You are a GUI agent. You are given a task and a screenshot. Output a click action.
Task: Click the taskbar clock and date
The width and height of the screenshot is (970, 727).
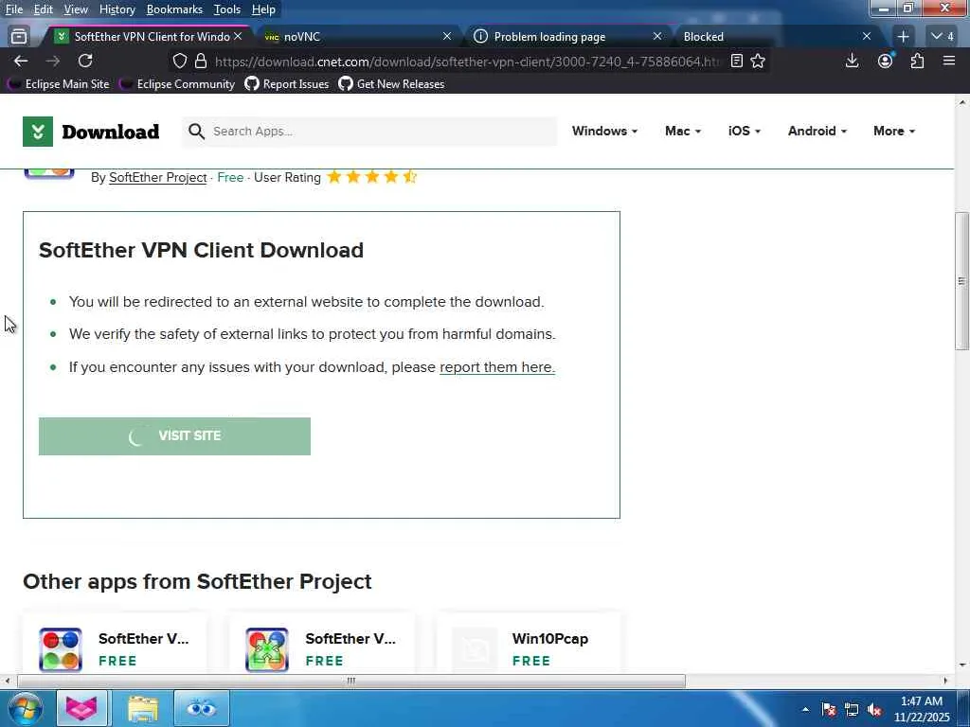point(922,709)
